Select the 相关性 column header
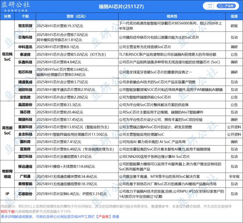The image size is (243, 223). coord(172,16)
